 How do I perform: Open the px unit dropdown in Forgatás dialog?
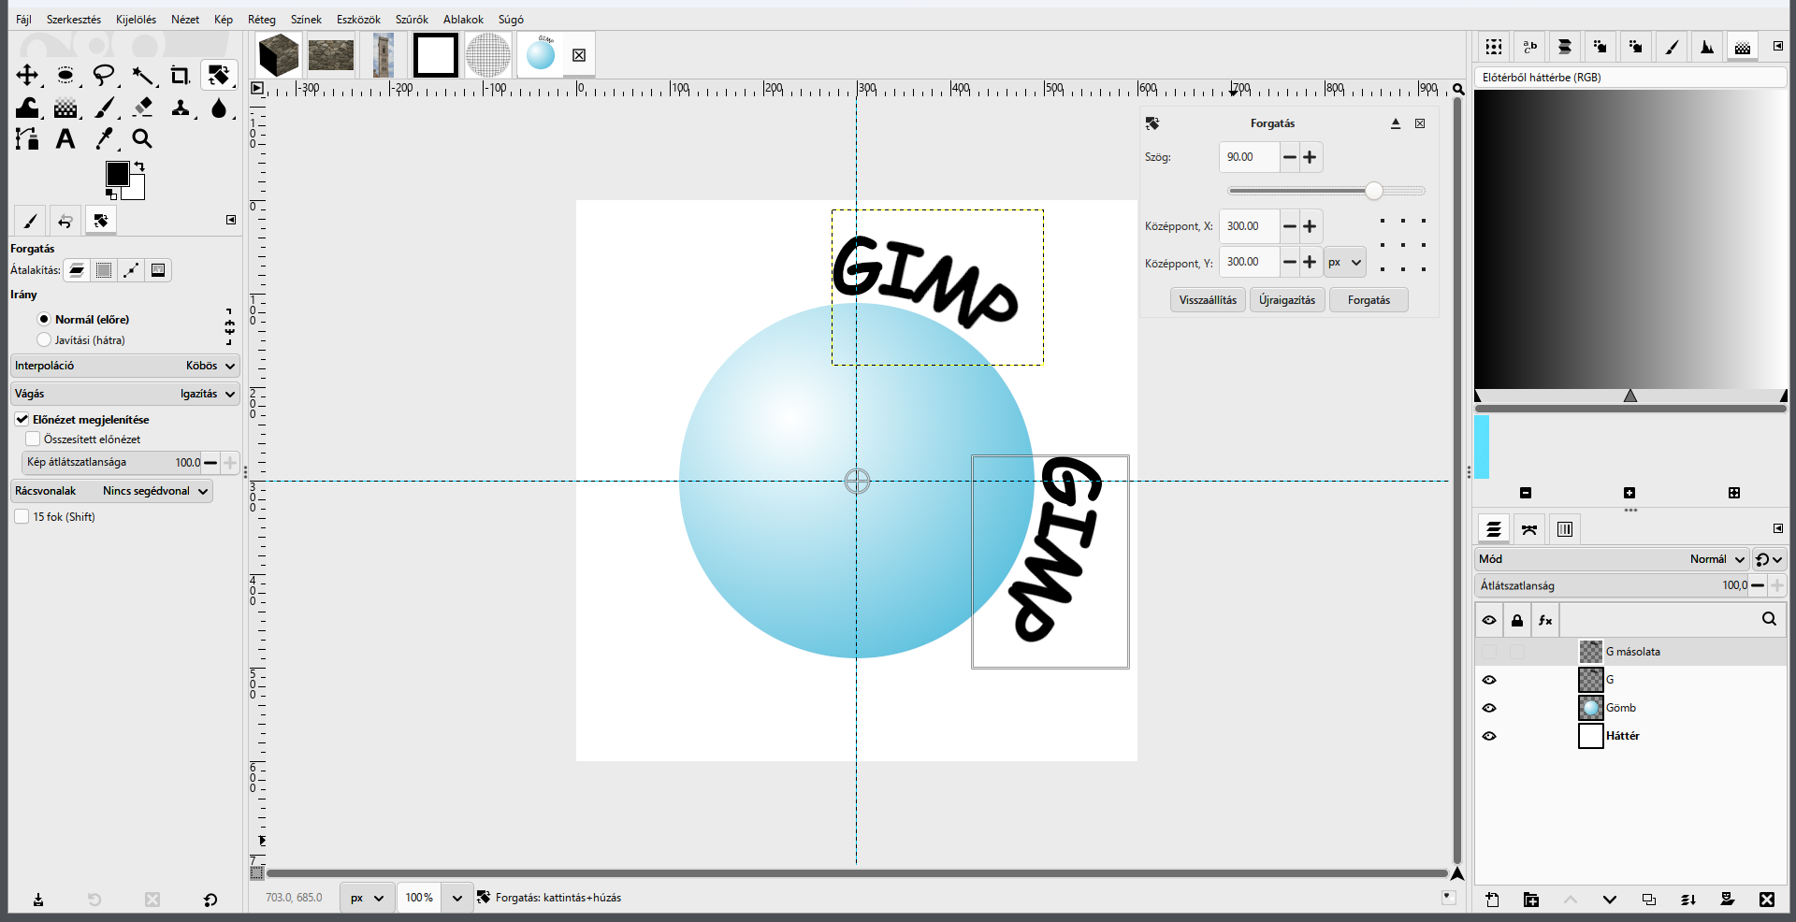tap(1345, 263)
